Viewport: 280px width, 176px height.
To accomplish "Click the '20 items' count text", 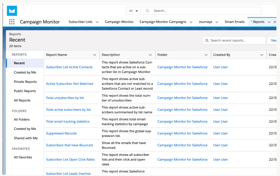I will tap(15, 46).
